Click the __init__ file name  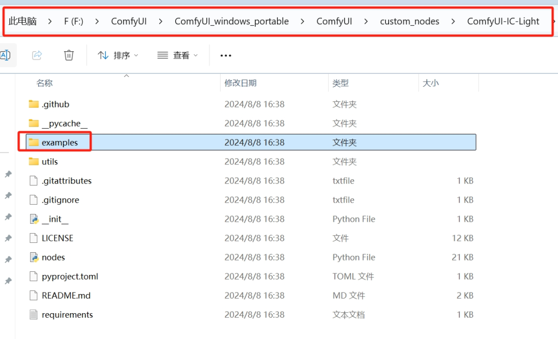[x=55, y=219]
